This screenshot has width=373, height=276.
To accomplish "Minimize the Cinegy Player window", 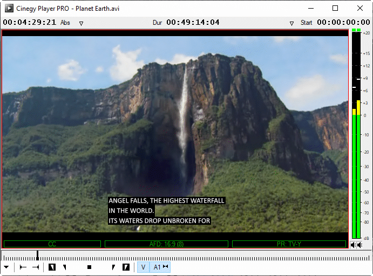I will pos(311,8).
